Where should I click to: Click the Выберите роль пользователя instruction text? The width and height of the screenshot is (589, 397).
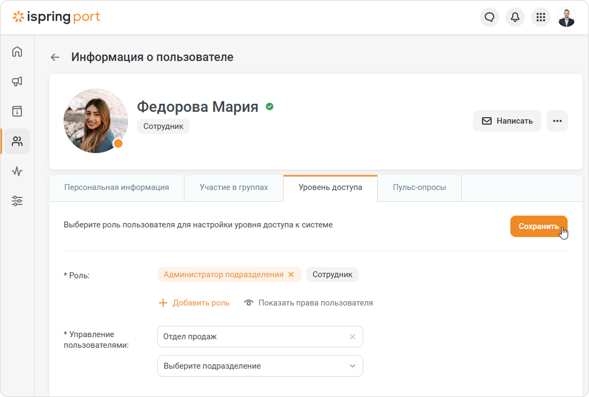click(x=198, y=225)
